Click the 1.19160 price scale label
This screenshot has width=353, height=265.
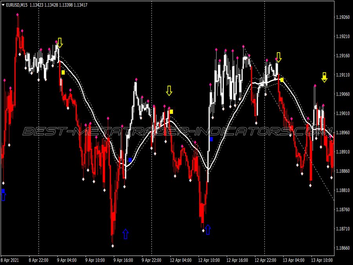[x=343, y=56]
